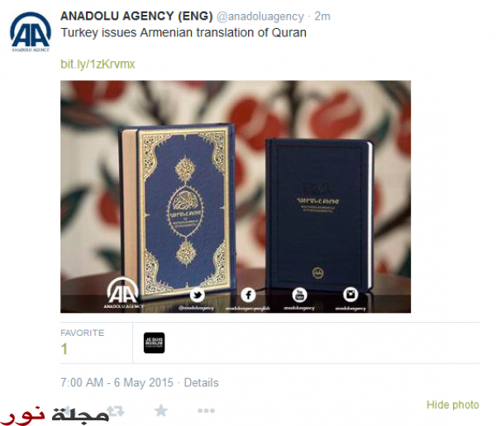The image size is (496, 426).
Task: Click the AA logo watermark on photo
Action: [x=123, y=293]
